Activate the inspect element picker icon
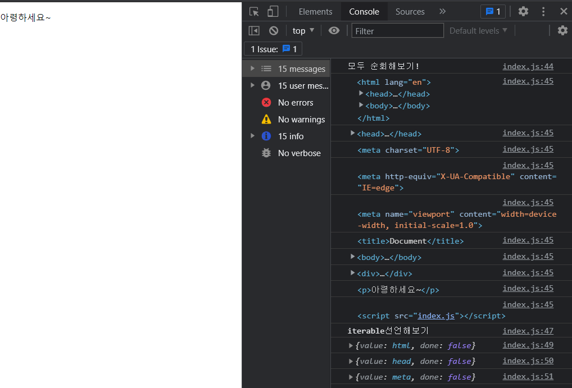 (x=254, y=12)
